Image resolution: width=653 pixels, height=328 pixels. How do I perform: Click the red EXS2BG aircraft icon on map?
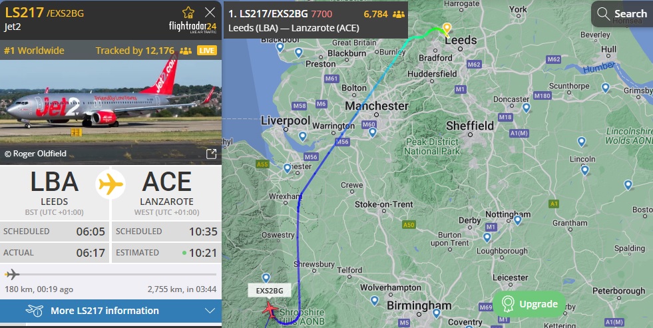270,310
